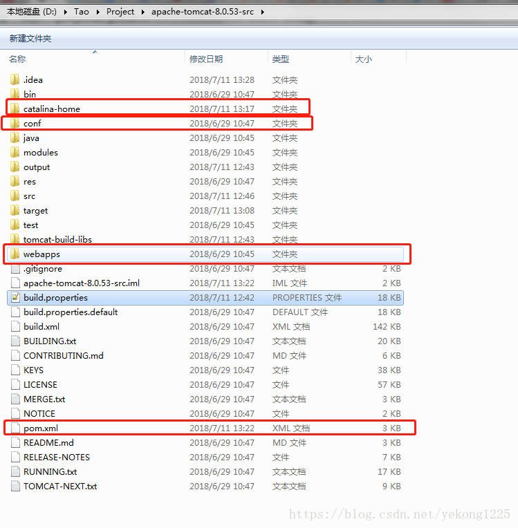Click the apache-tomcat-8.0.53-src.iml file icon
518x528 pixels.
point(15,283)
